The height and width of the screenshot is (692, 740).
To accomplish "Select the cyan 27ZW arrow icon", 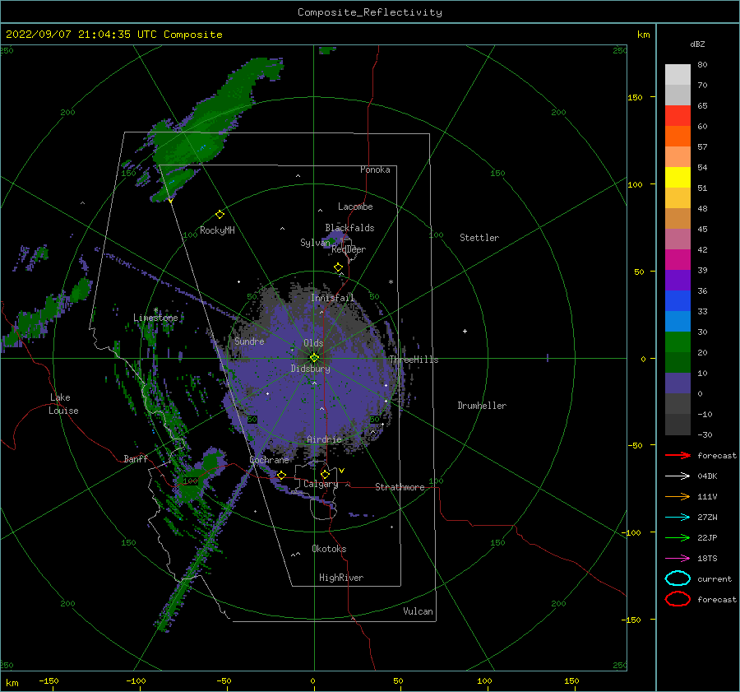I will (678, 518).
